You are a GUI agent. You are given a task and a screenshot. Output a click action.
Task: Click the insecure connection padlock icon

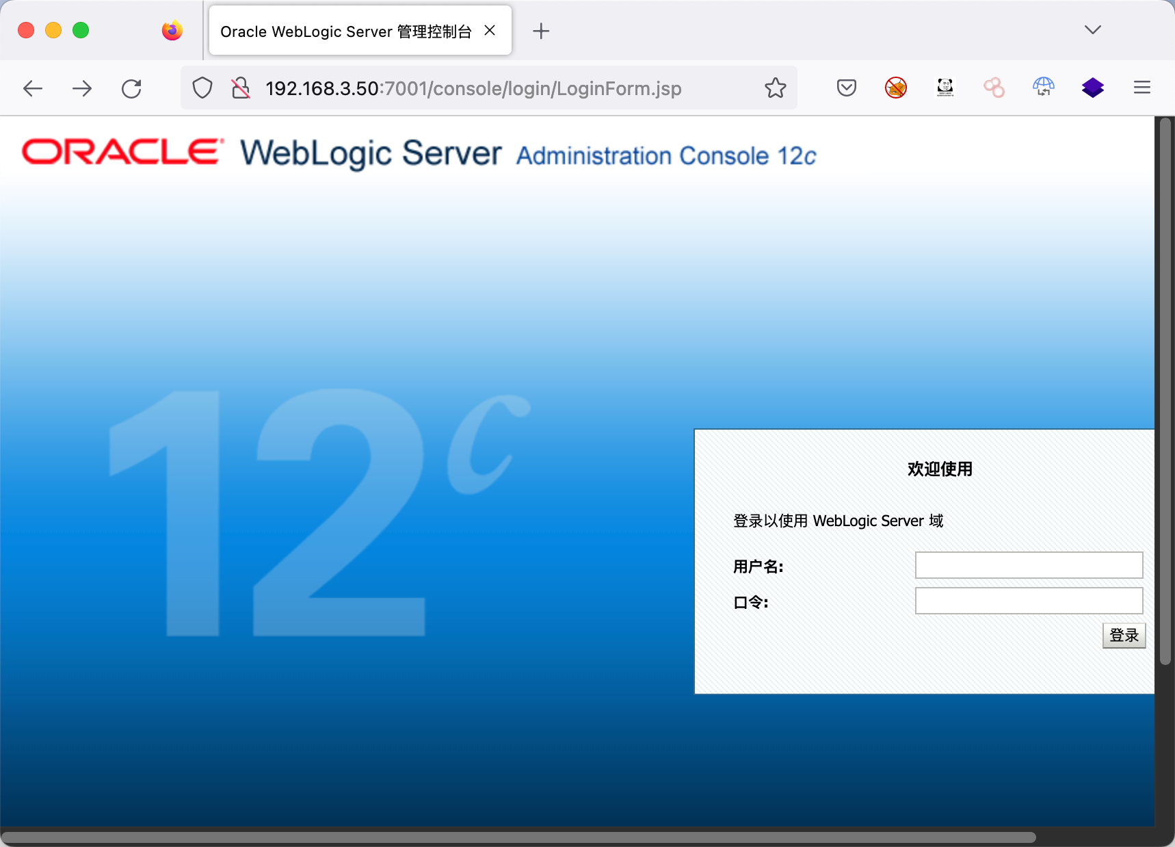tap(240, 88)
